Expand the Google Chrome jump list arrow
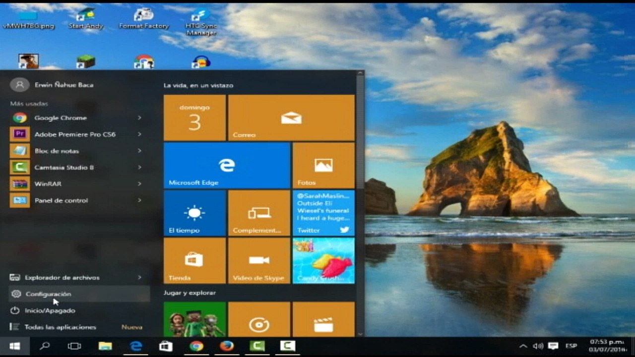635x357 pixels. (139, 118)
